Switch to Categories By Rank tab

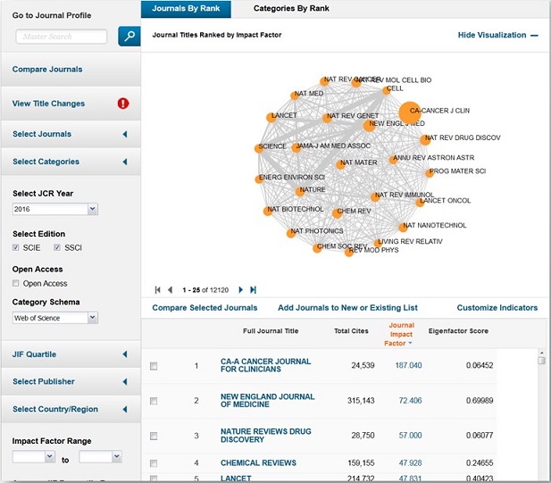point(291,8)
